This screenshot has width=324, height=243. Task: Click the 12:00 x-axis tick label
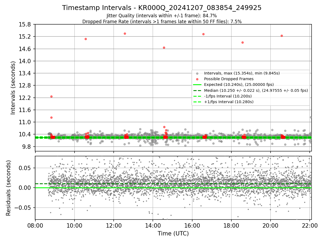tap(113, 225)
